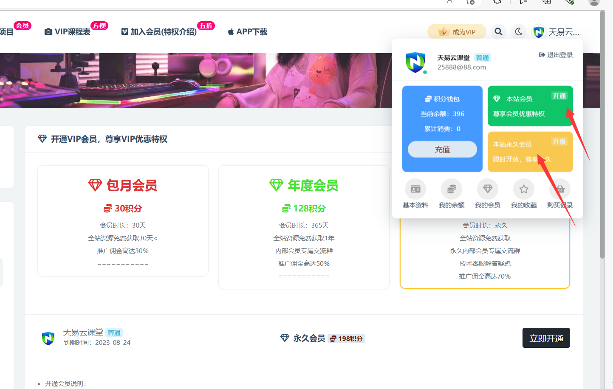The image size is (613, 389).
Task: Toggle dark mode moon icon
Action: click(x=519, y=32)
